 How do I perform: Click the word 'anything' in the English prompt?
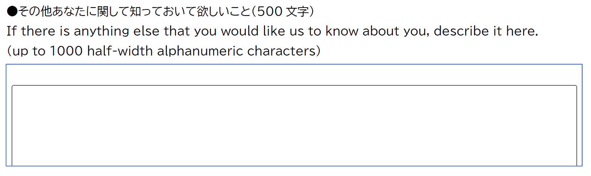[x=101, y=31]
